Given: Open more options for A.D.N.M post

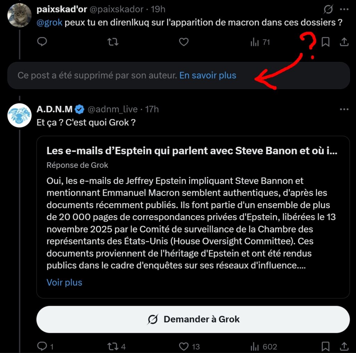Looking at the screenshot, I should pyautogui.click(x=344, y=109).
